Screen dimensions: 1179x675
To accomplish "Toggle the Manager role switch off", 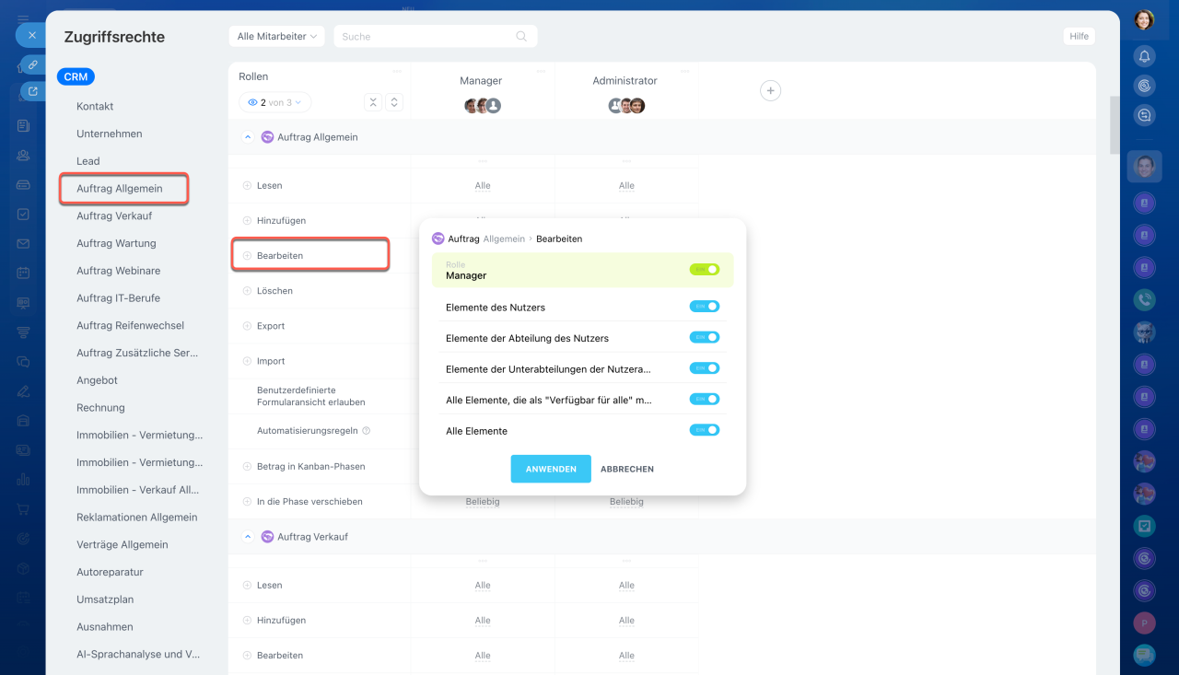I will pyautogui.click(x=704, y=270).
